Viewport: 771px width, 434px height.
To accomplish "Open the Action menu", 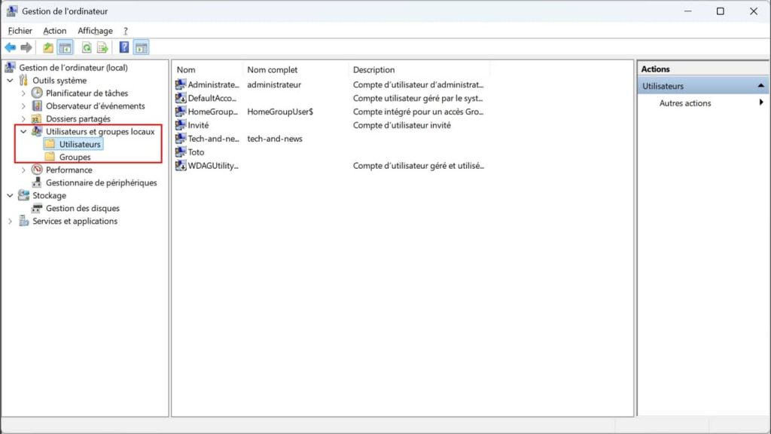I will pos(54,30).
